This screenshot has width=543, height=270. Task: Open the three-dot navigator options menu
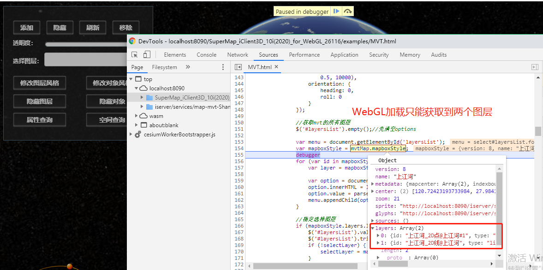(223, 67)
